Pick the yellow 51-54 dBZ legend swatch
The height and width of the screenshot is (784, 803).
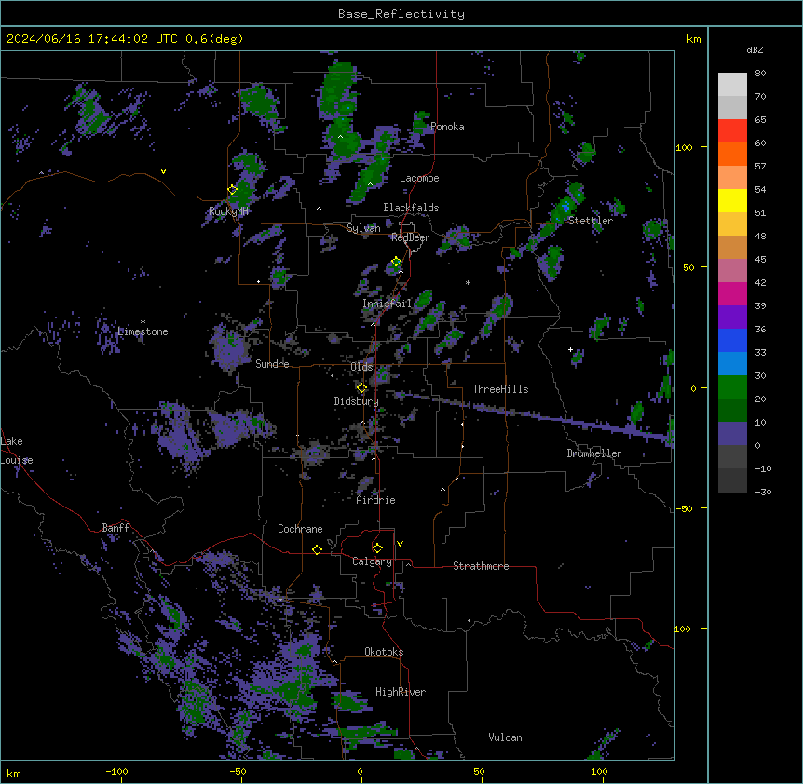[x=732, y=200]
